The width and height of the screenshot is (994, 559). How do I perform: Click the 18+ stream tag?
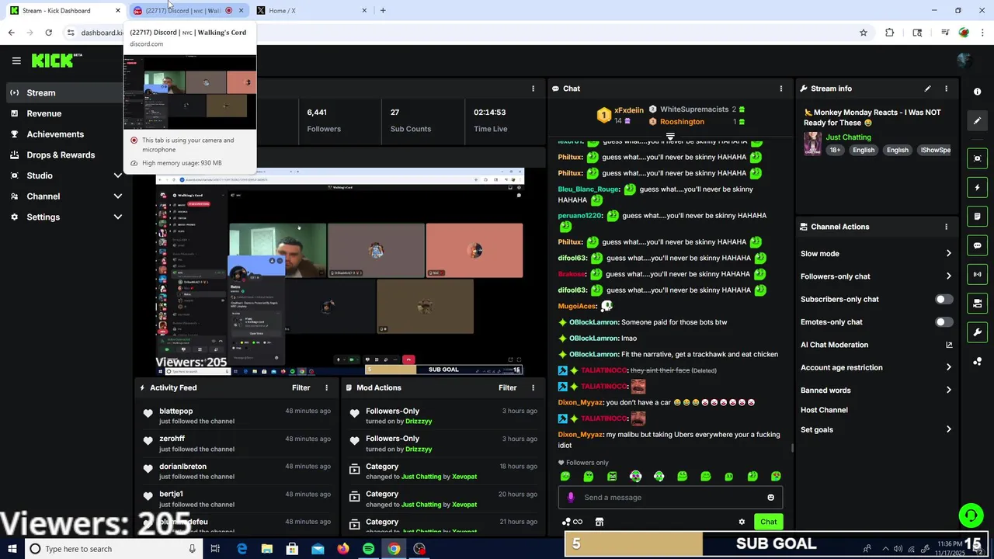pos(835,150)
